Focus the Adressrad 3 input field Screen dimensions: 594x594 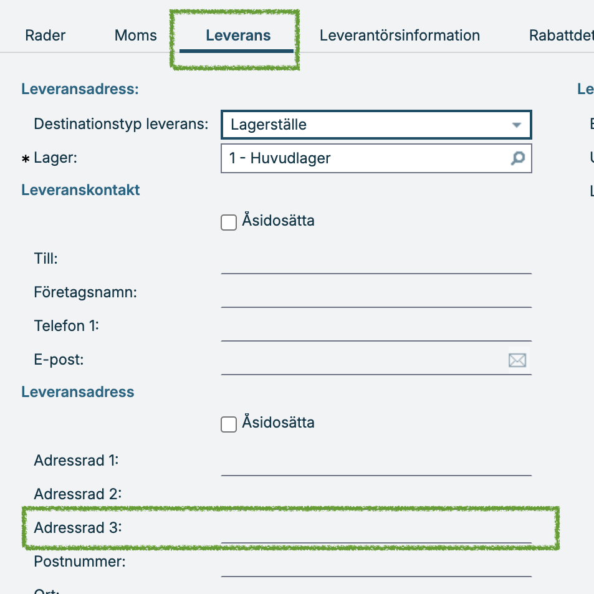pyautogui.click(x=376, y=529)
